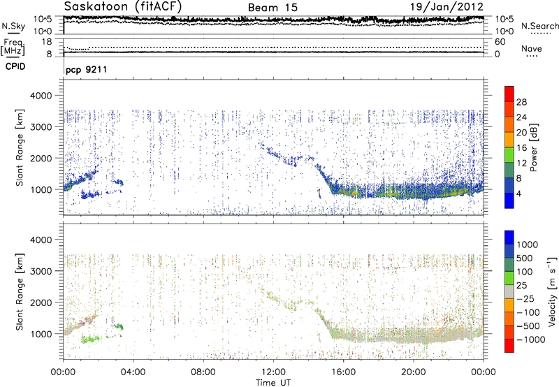Click the 500 value on velocity scale
This screenshot has width=559, height=387.
(x=525, y=258)
